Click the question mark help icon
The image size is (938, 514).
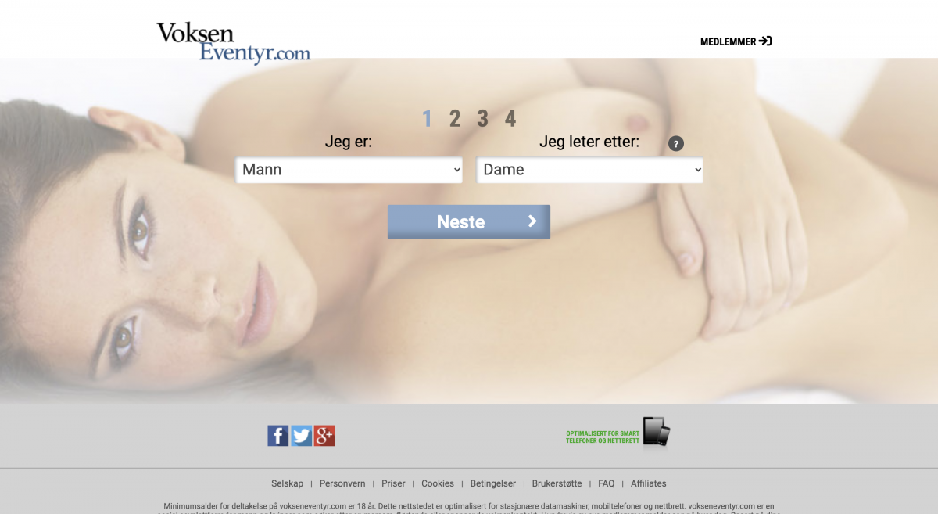[x=675, y=143]
